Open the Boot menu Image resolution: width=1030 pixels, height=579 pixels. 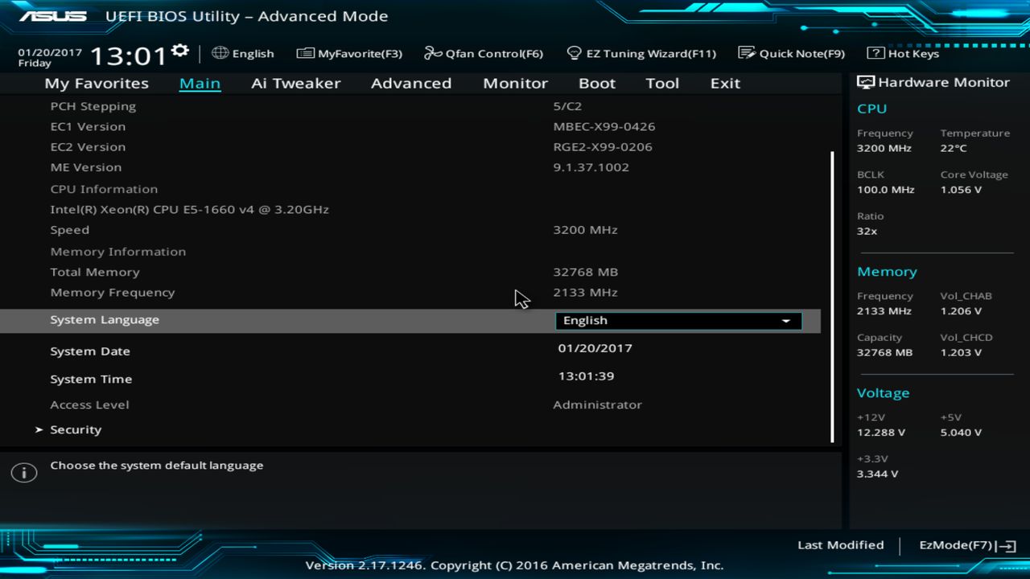point(596,83)
